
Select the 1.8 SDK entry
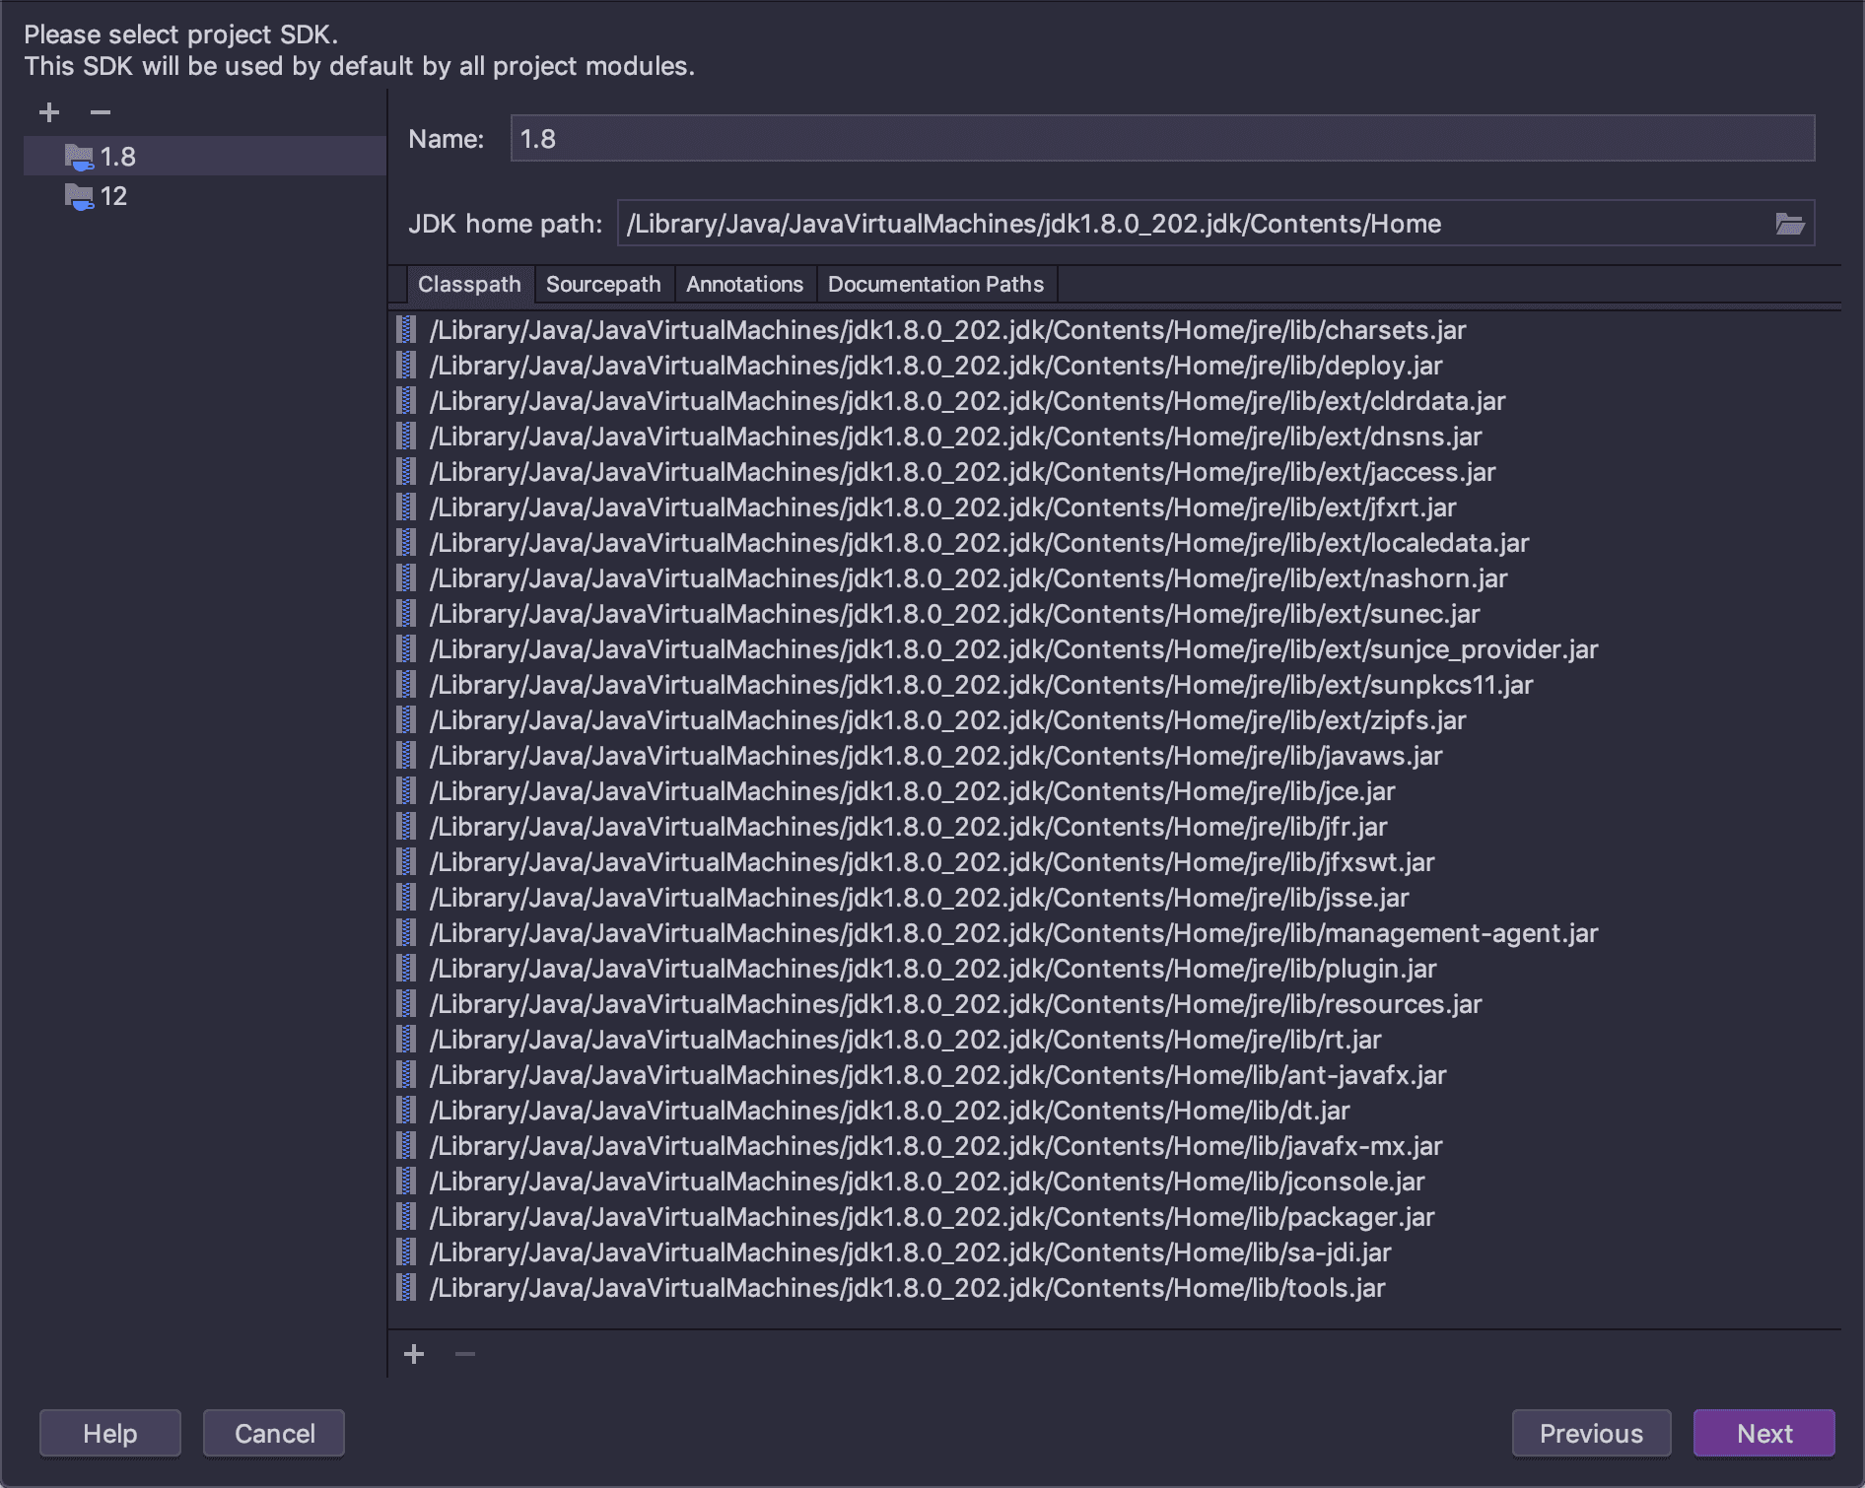coord(118,156)
